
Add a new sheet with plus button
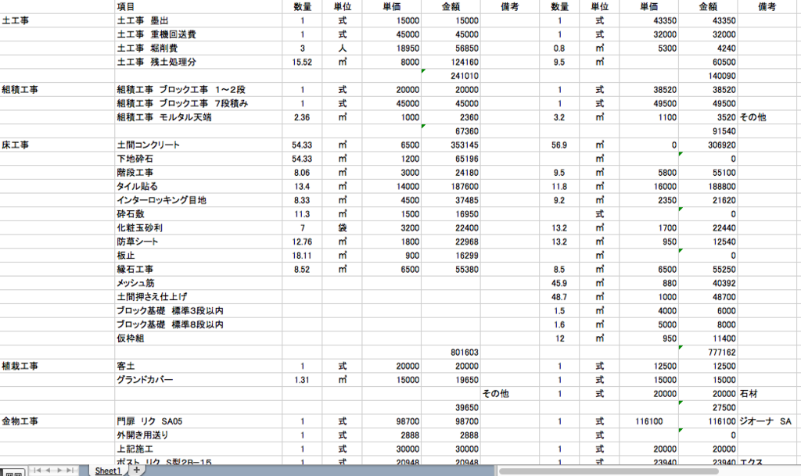136,470
